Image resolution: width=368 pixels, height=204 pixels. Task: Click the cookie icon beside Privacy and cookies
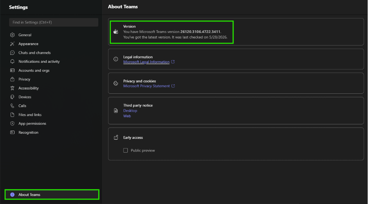(x=116, y=83)
